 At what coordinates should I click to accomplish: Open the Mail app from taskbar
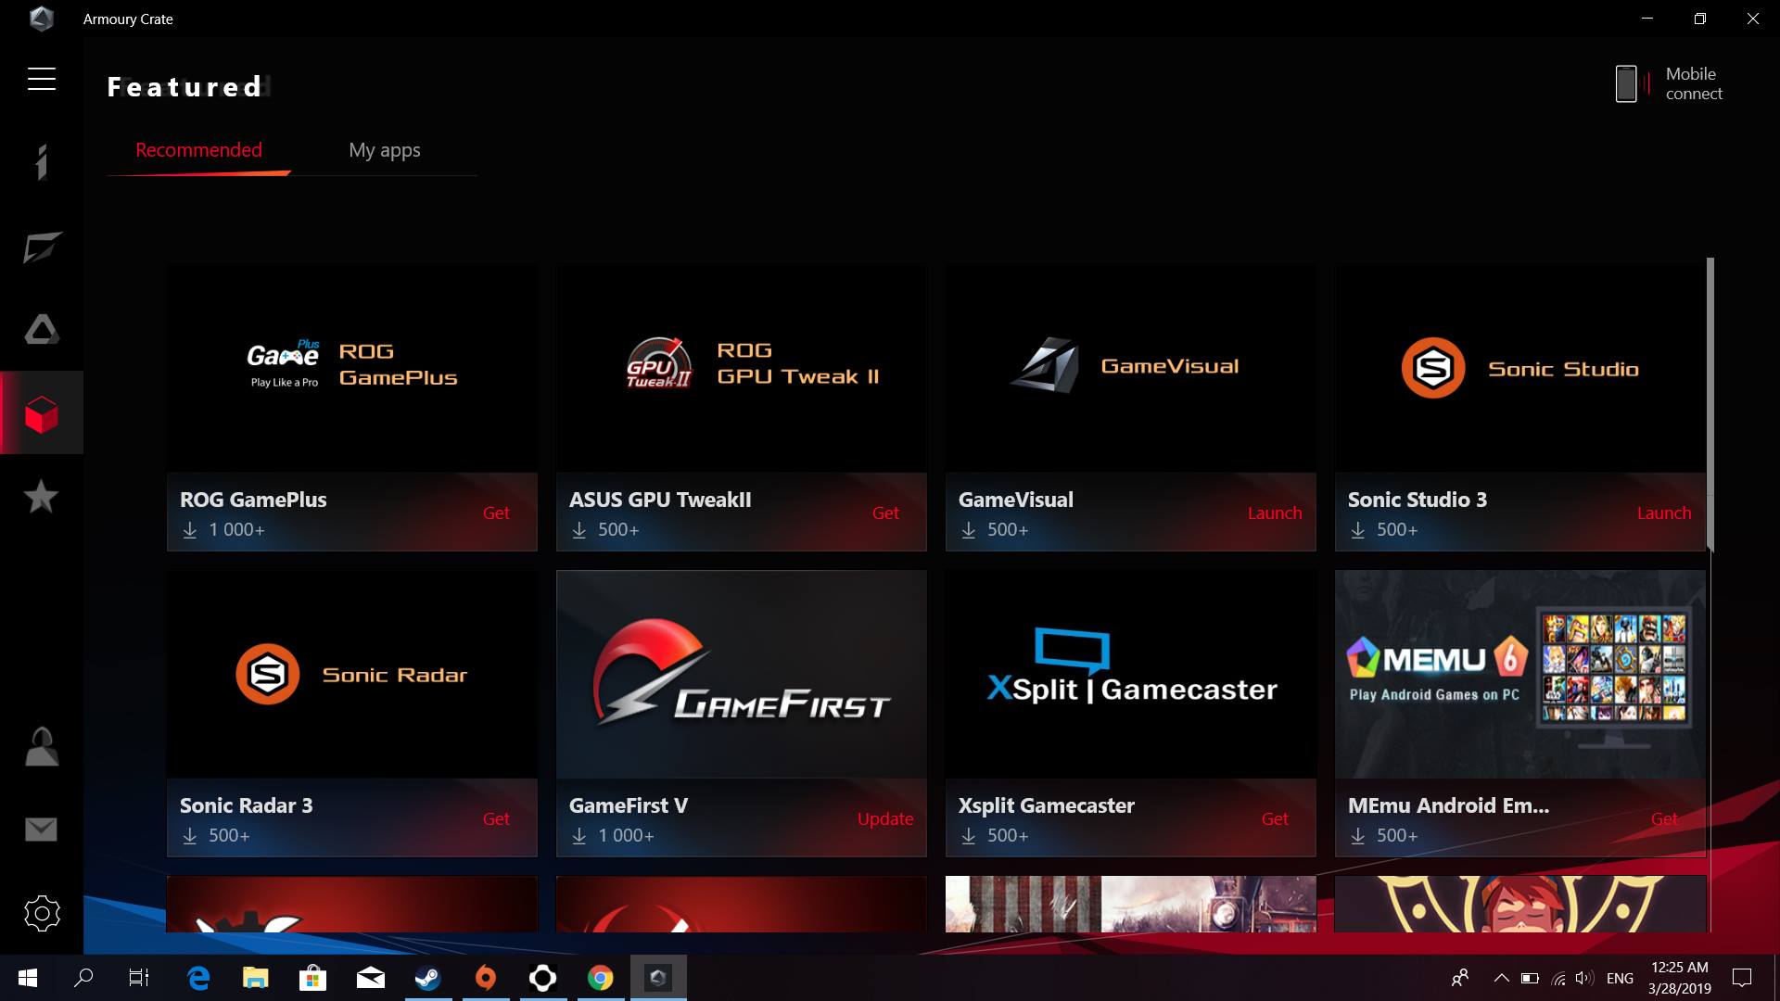[x=371, y=978]
